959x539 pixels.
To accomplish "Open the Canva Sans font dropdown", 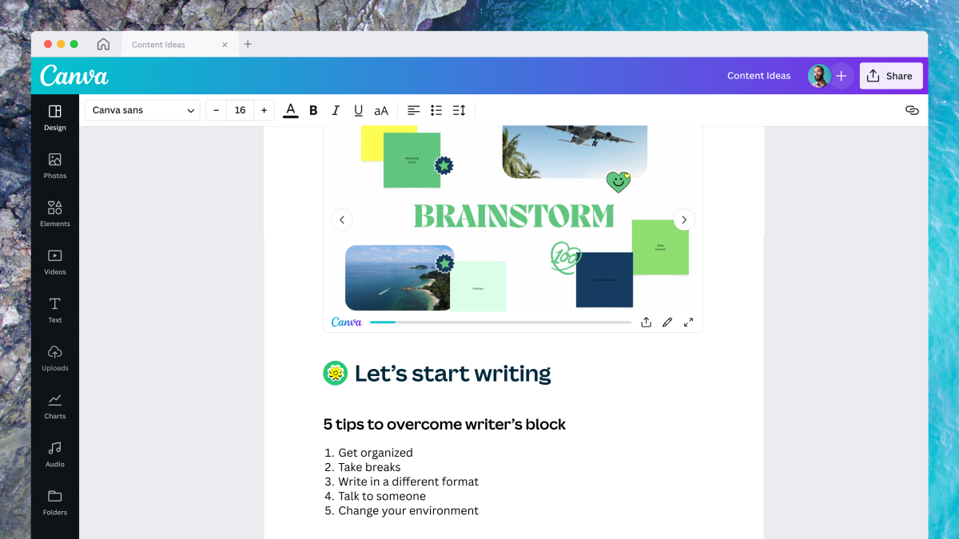I will [x=142, y=110].
